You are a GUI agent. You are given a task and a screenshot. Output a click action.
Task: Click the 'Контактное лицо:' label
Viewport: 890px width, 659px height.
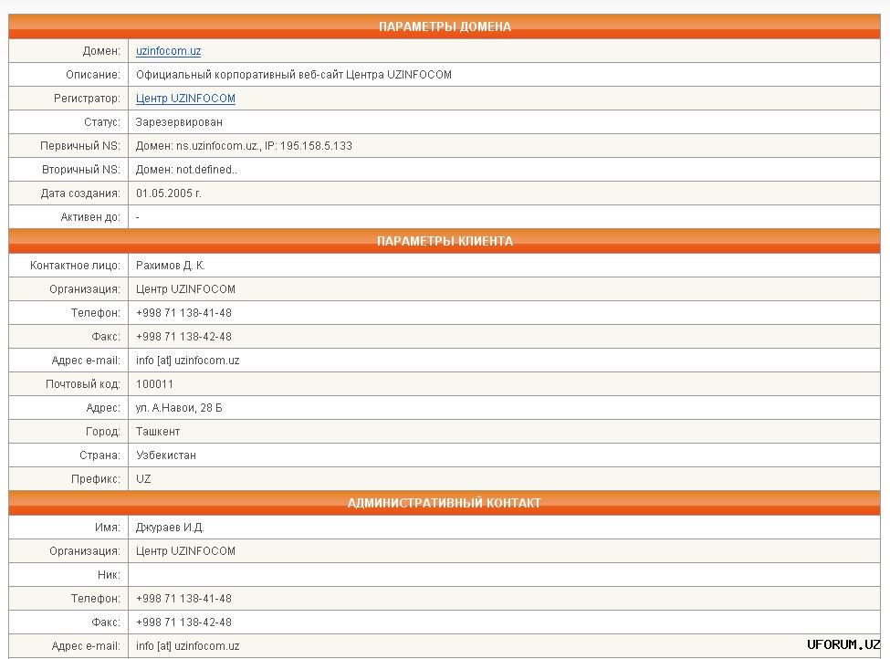(75, 265)
